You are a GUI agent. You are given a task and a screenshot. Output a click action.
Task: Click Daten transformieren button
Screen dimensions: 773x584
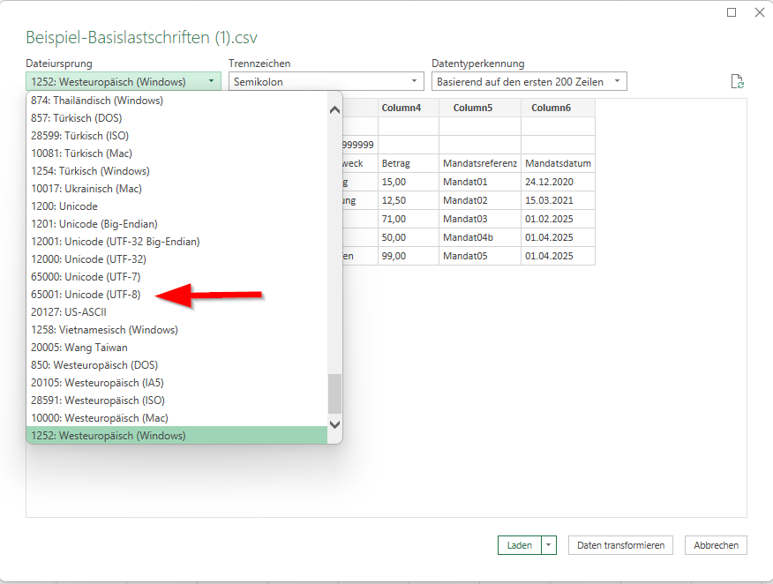(620, 545)
